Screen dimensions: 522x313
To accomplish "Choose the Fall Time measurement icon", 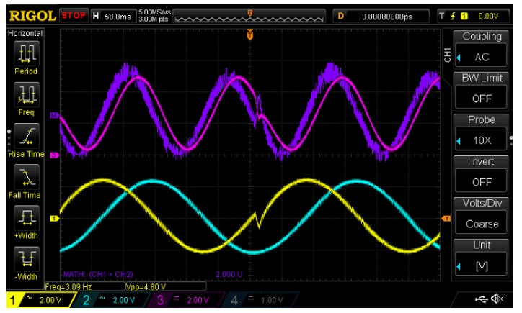I will (25, 176).
